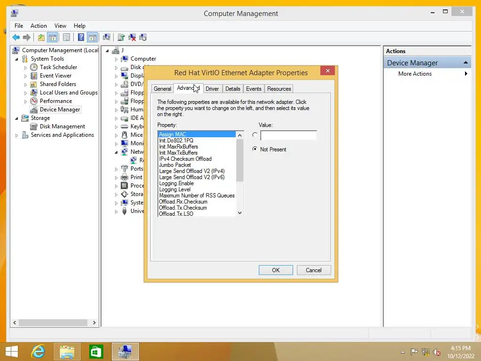
Task: Switch to the Details tab
Action: 233,89
